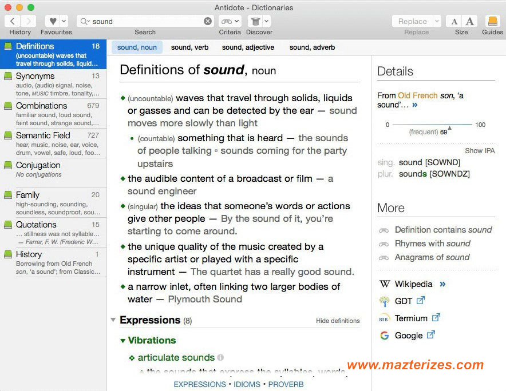Collapse Expressions section triangle
This screenshot has height=391, width=506.
tap(113, 320)
